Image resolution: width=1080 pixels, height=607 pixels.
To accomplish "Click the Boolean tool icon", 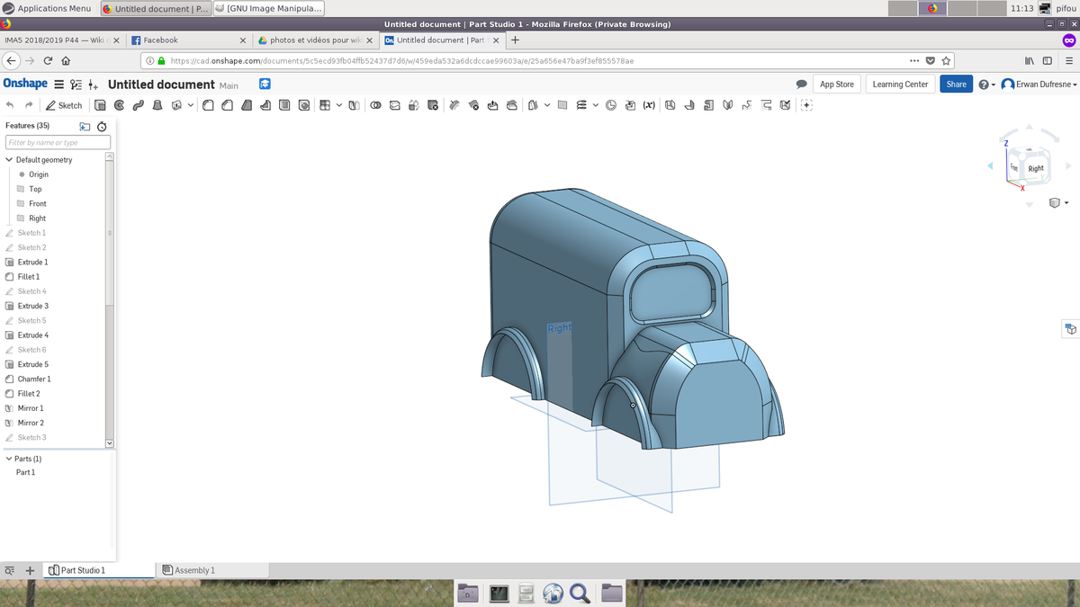I will tap(374, 105).
